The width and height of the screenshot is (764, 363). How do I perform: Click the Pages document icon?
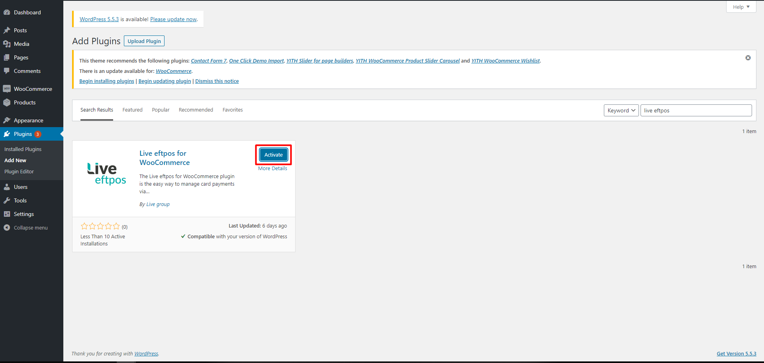pos(7,57)
